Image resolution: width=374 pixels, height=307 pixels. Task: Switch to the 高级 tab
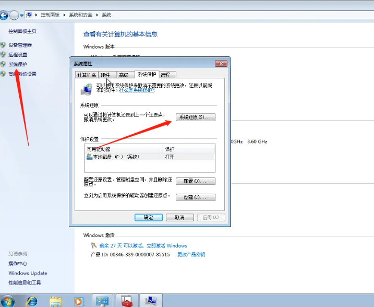pyautogui.click(x=123, y=75)
